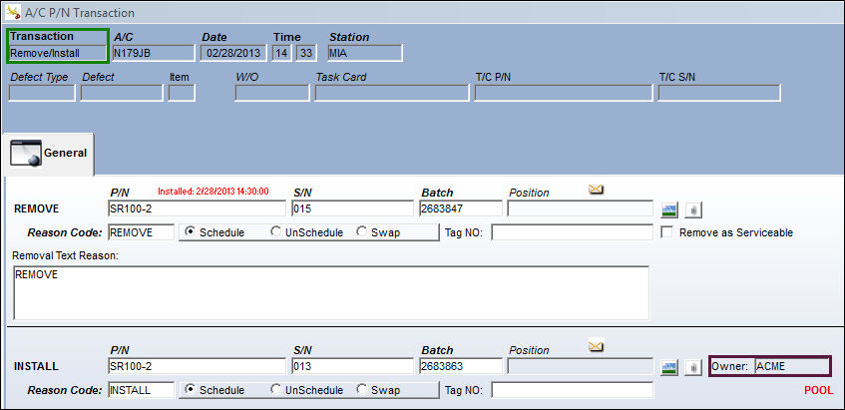Screen dimensions: 845x410
Task: Select Swap radio in REMOVE section
Action: [x=361, y=232]
